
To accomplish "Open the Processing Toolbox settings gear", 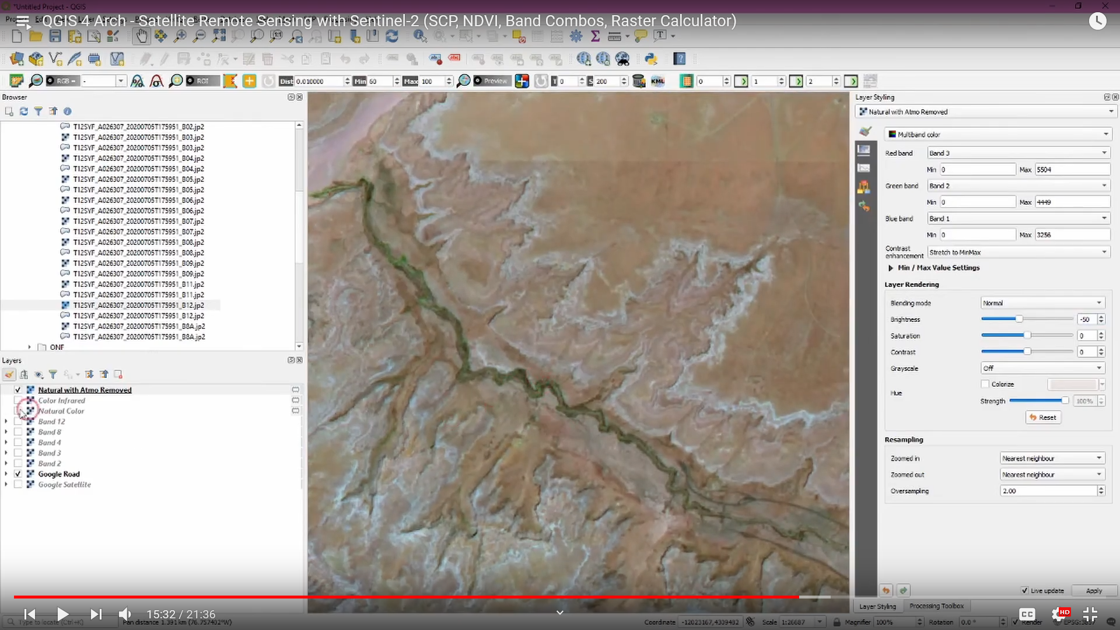I will tap(576, 36).
